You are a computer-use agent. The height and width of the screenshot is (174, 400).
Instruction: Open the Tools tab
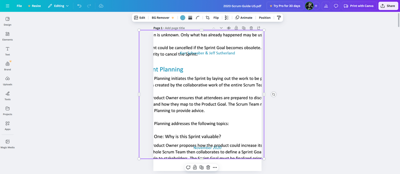7,96
